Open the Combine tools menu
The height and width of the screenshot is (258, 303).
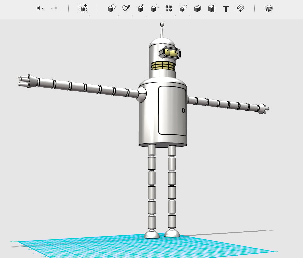pos(198,9)
